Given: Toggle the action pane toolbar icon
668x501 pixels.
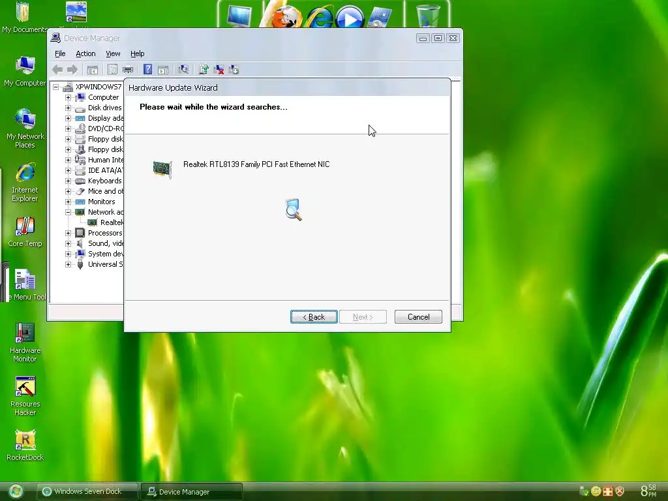Looking at the screenshot, I should pos(163,69).
